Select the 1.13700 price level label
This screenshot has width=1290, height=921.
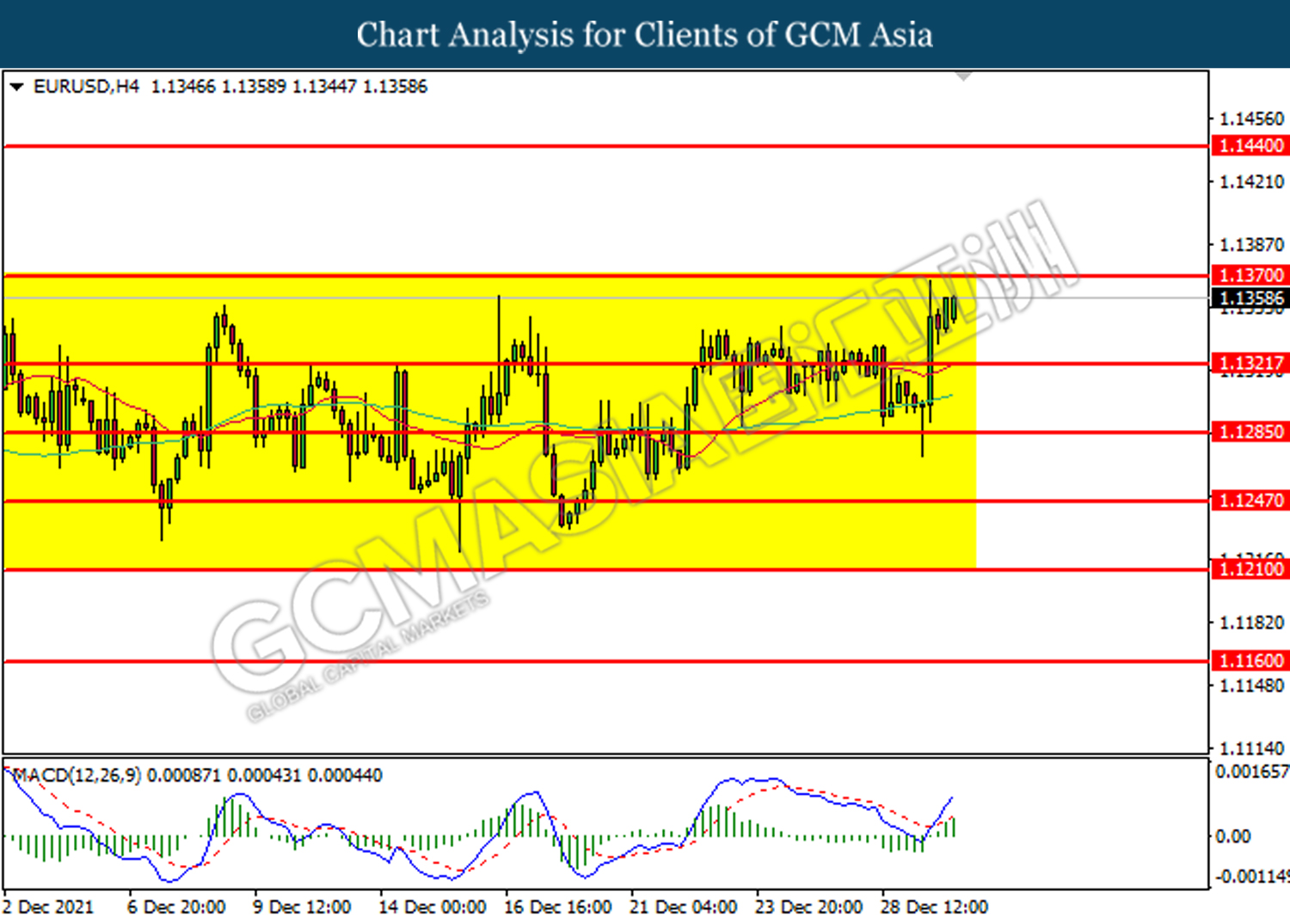tap(1250, 275)
